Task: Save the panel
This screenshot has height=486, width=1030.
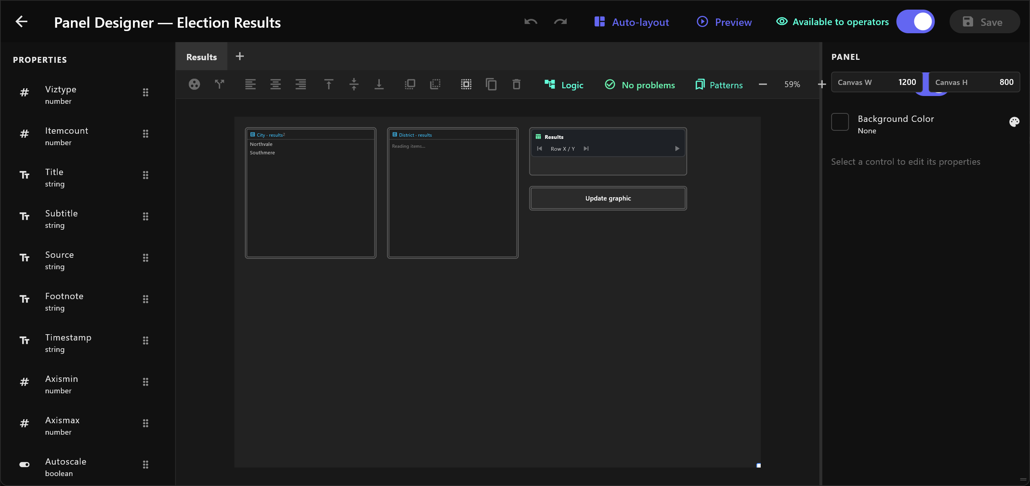Action: [984, 22]
